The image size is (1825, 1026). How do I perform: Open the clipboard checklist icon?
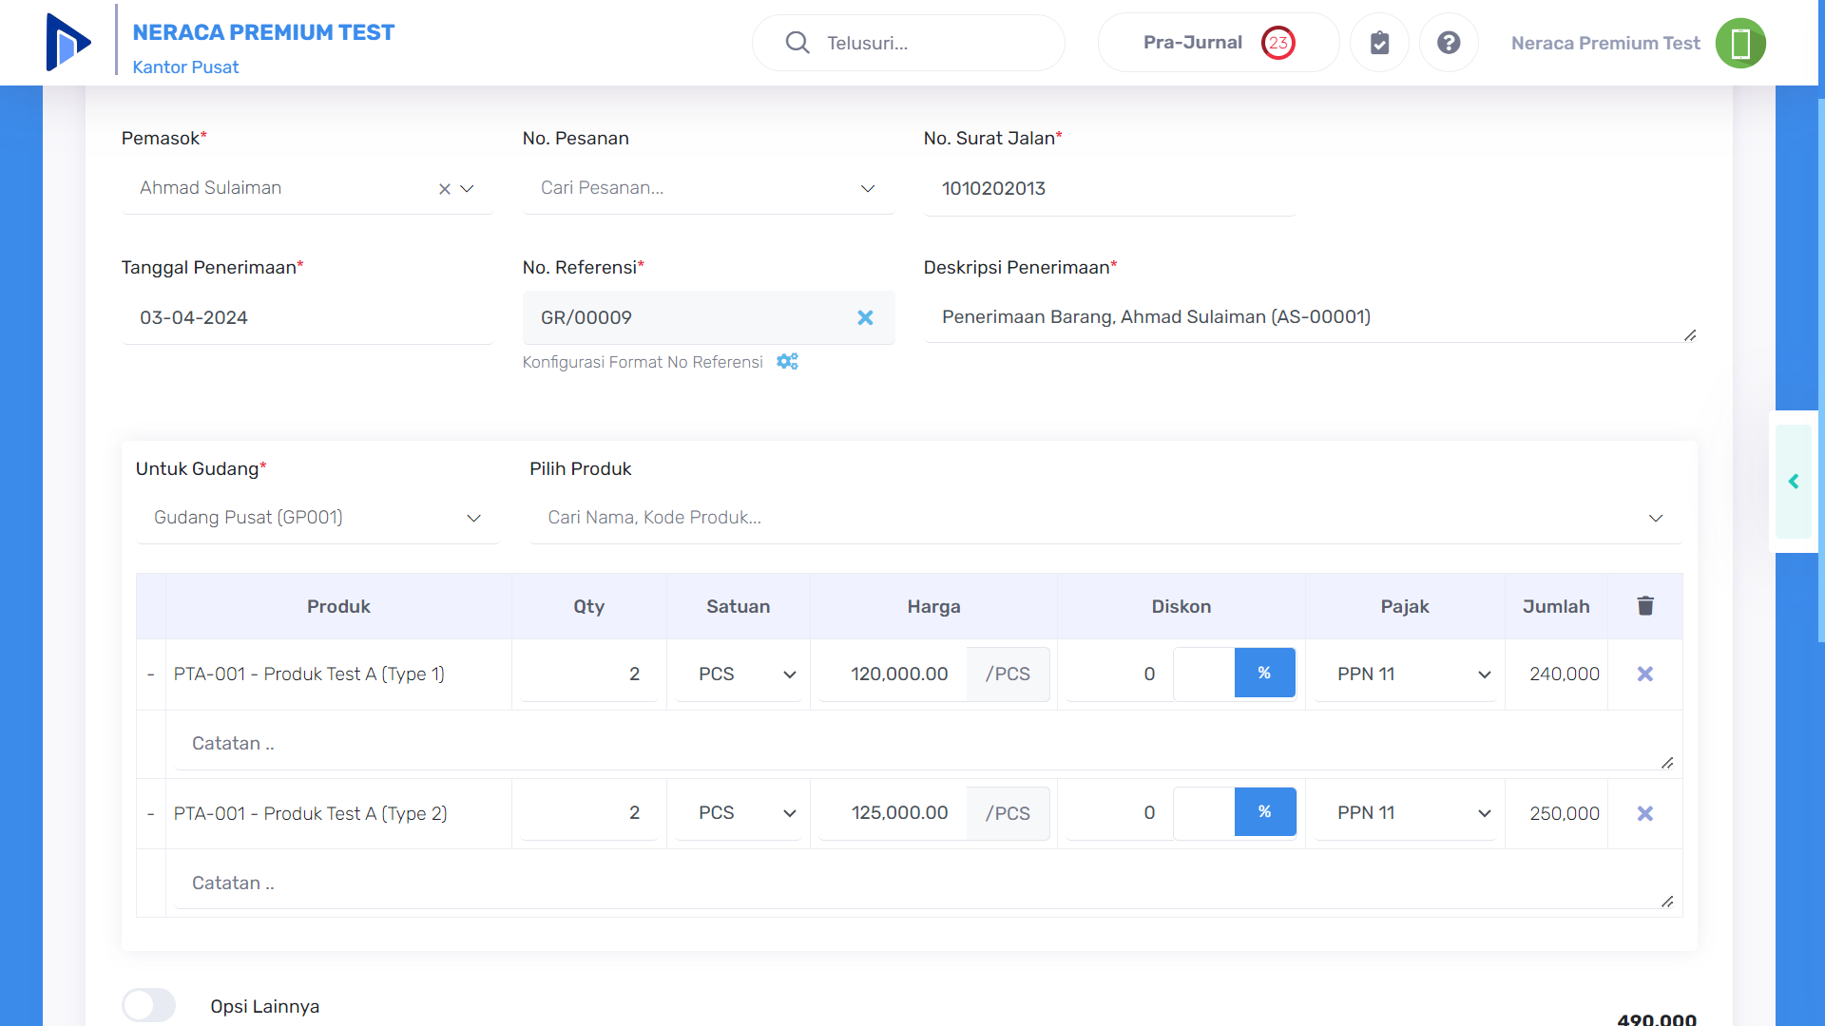pos(1379,43)
